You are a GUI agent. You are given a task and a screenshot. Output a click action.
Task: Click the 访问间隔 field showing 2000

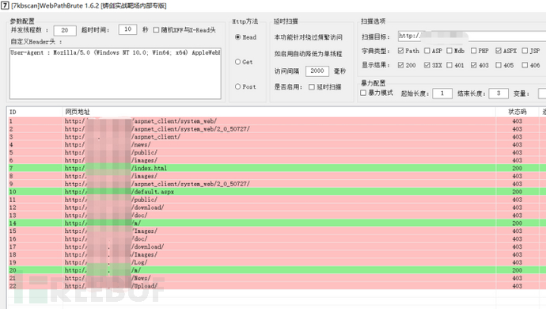[317, 71]
